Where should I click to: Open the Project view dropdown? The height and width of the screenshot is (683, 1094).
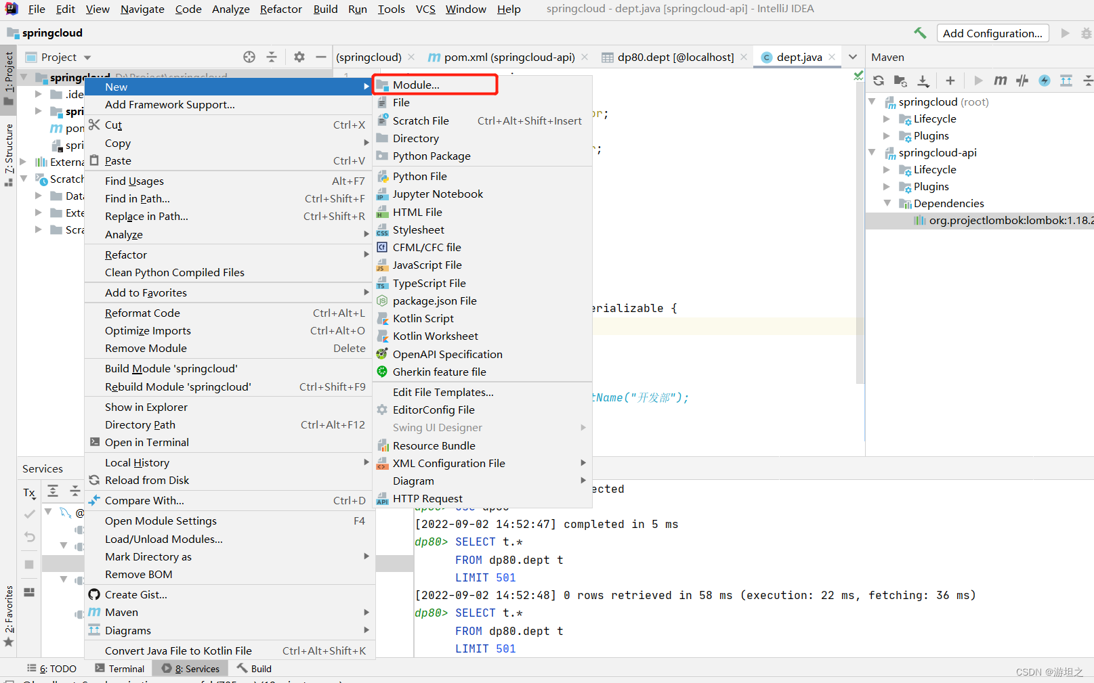click(87, 58)
